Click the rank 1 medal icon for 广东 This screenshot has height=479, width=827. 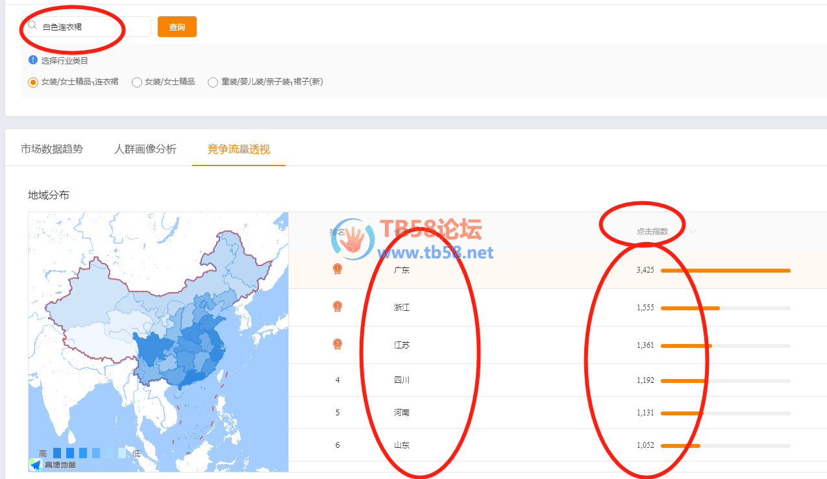[338, 269]
